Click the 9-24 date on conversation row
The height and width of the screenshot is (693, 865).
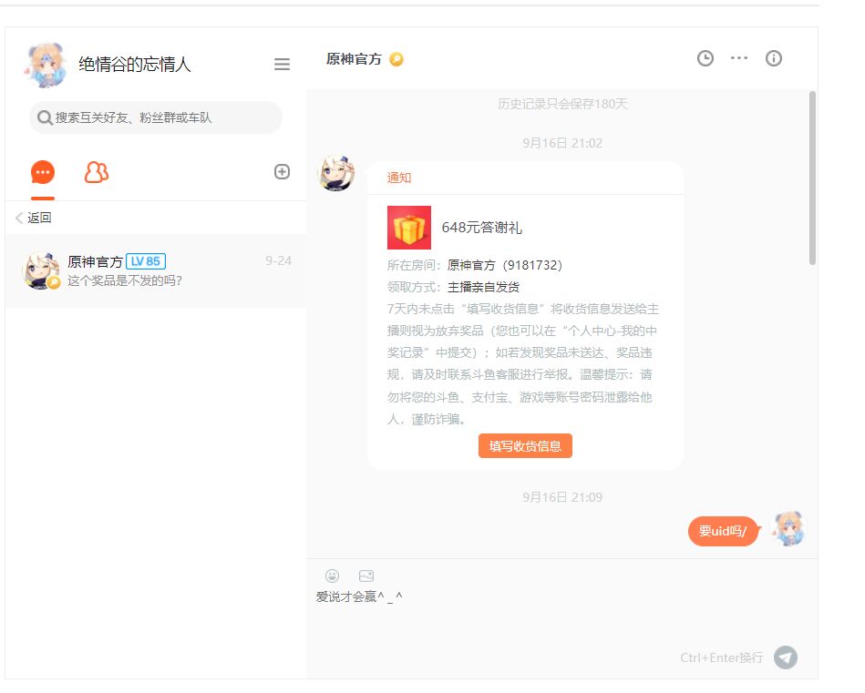[278, 260]
